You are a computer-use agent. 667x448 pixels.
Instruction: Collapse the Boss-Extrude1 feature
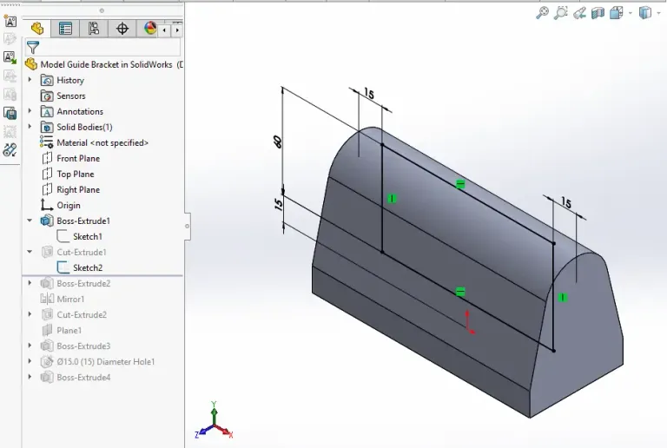tap(30, 221)
